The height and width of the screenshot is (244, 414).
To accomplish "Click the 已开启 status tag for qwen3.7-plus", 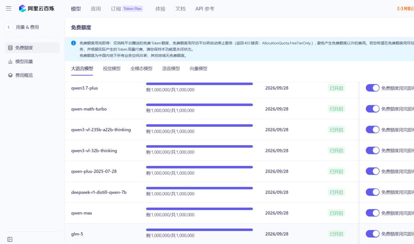I will (x=337, y=88).
